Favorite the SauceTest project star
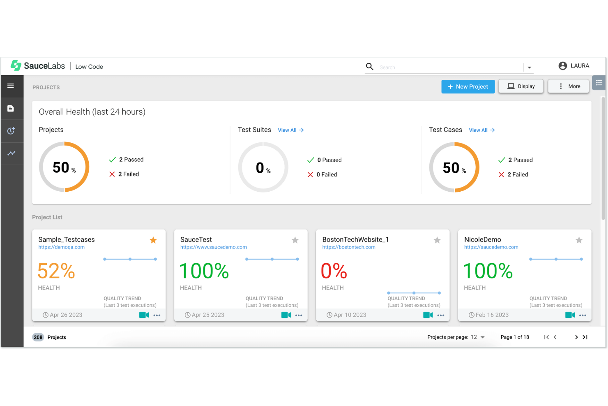Viewport: 608px width, 406px height. (295, 240)
